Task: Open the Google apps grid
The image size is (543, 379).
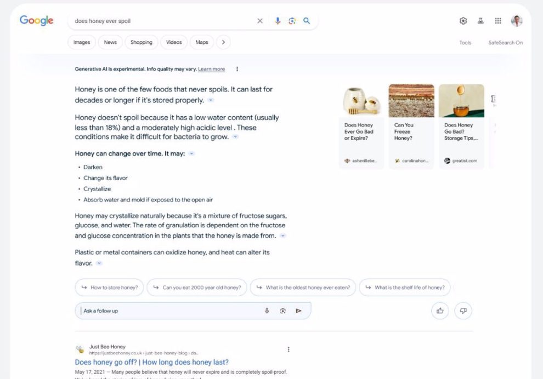Action: point(498,21)
